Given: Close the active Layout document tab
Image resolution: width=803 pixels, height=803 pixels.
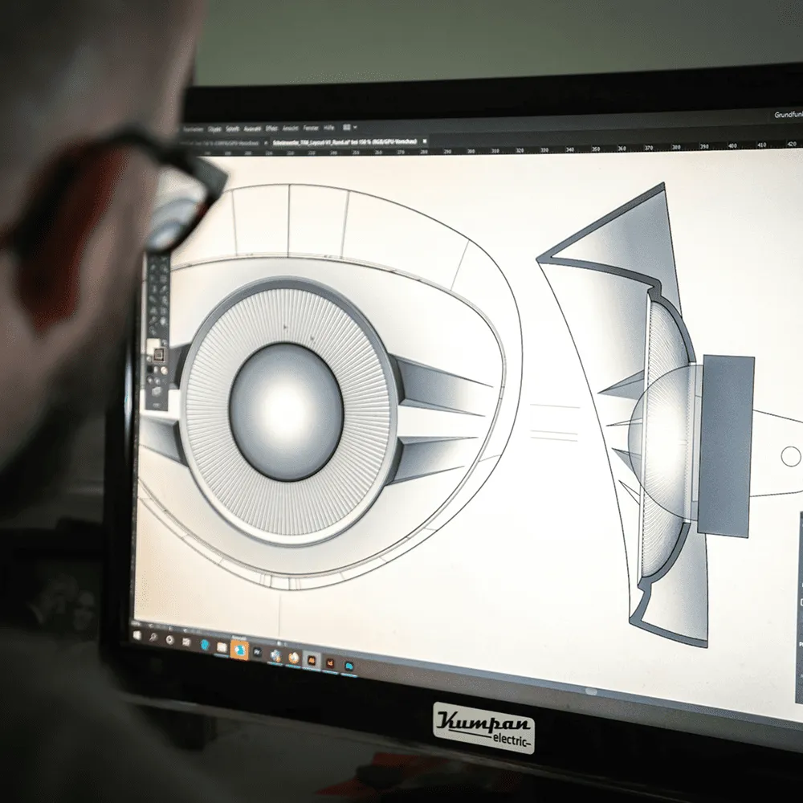Looking at the screenshot, I should (425, 142).
